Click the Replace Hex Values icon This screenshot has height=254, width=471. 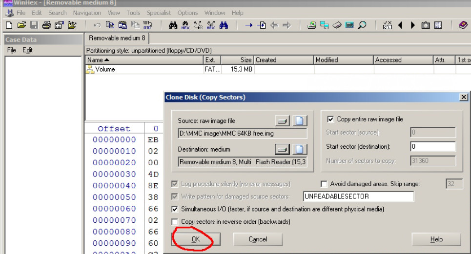coord(211,25)
